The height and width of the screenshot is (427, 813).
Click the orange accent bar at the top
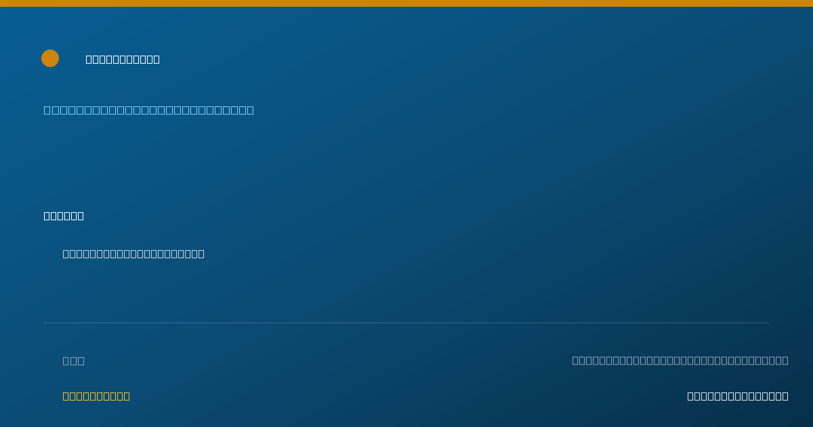pyautogui.click(x=406, y=3)
